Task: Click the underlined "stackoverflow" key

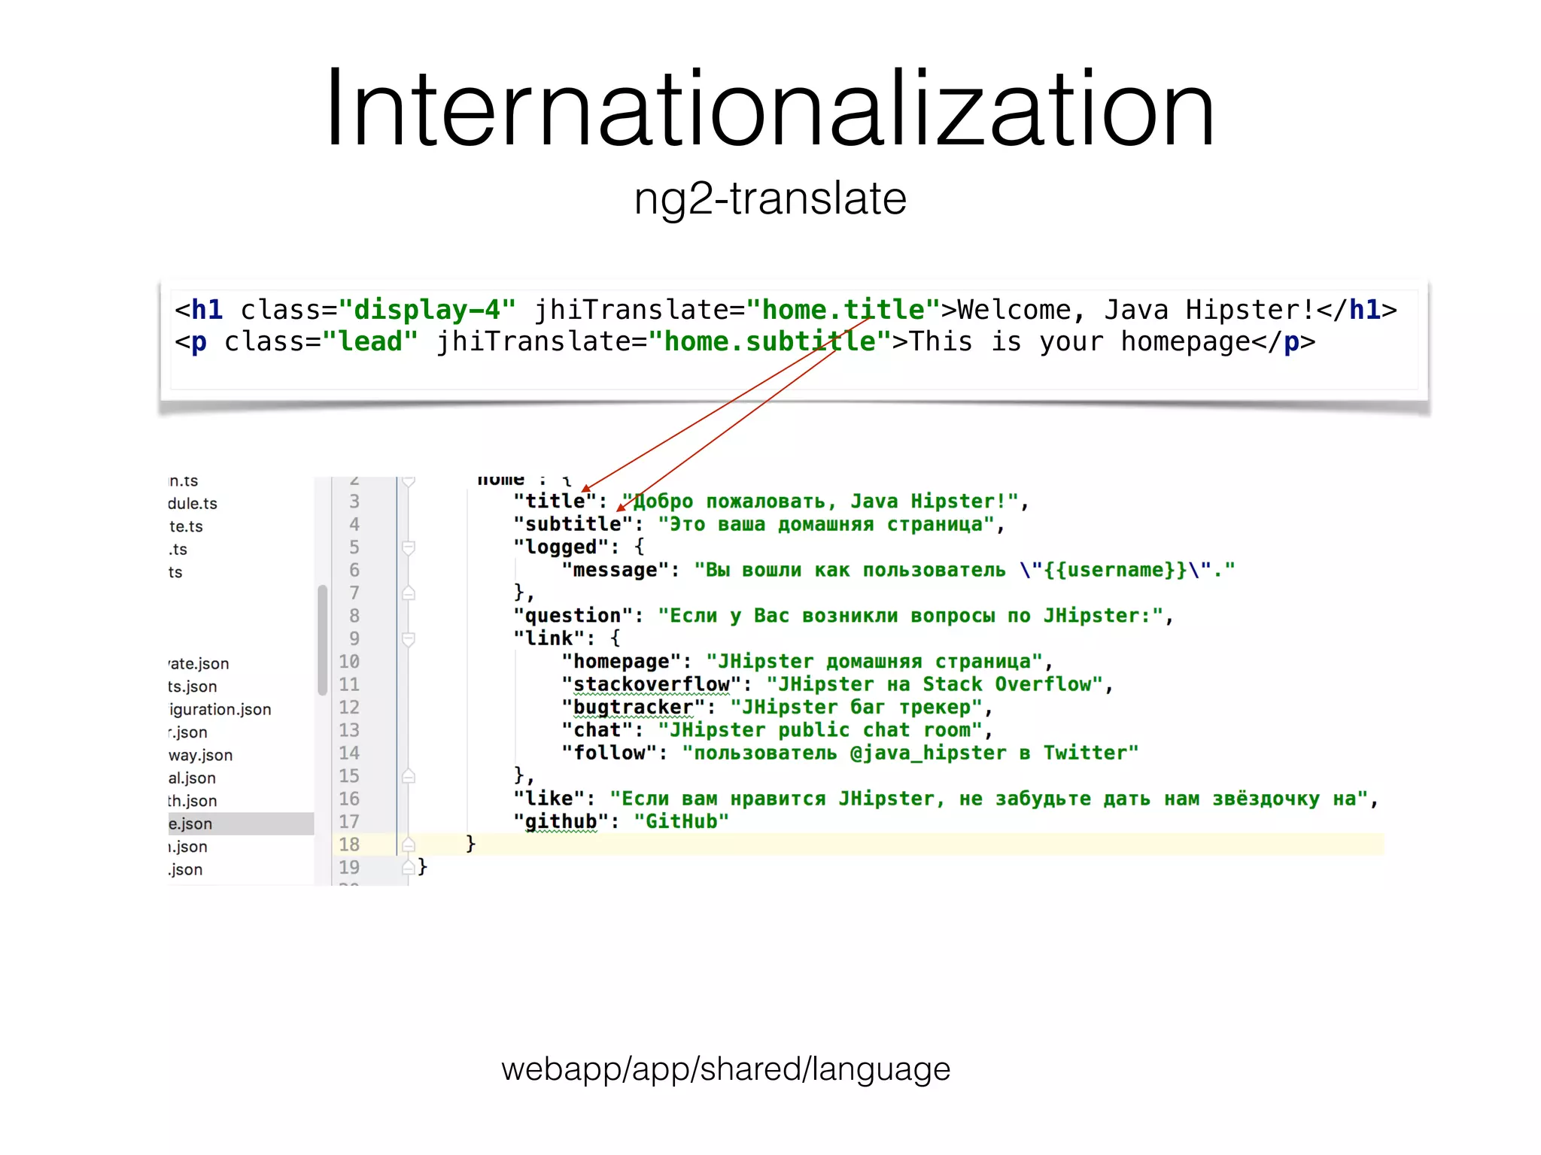Action: (x=651, y=684)
